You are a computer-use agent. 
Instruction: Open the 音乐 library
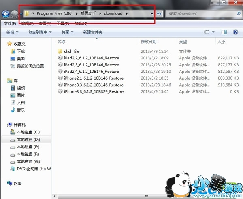[x=21, y=110]
